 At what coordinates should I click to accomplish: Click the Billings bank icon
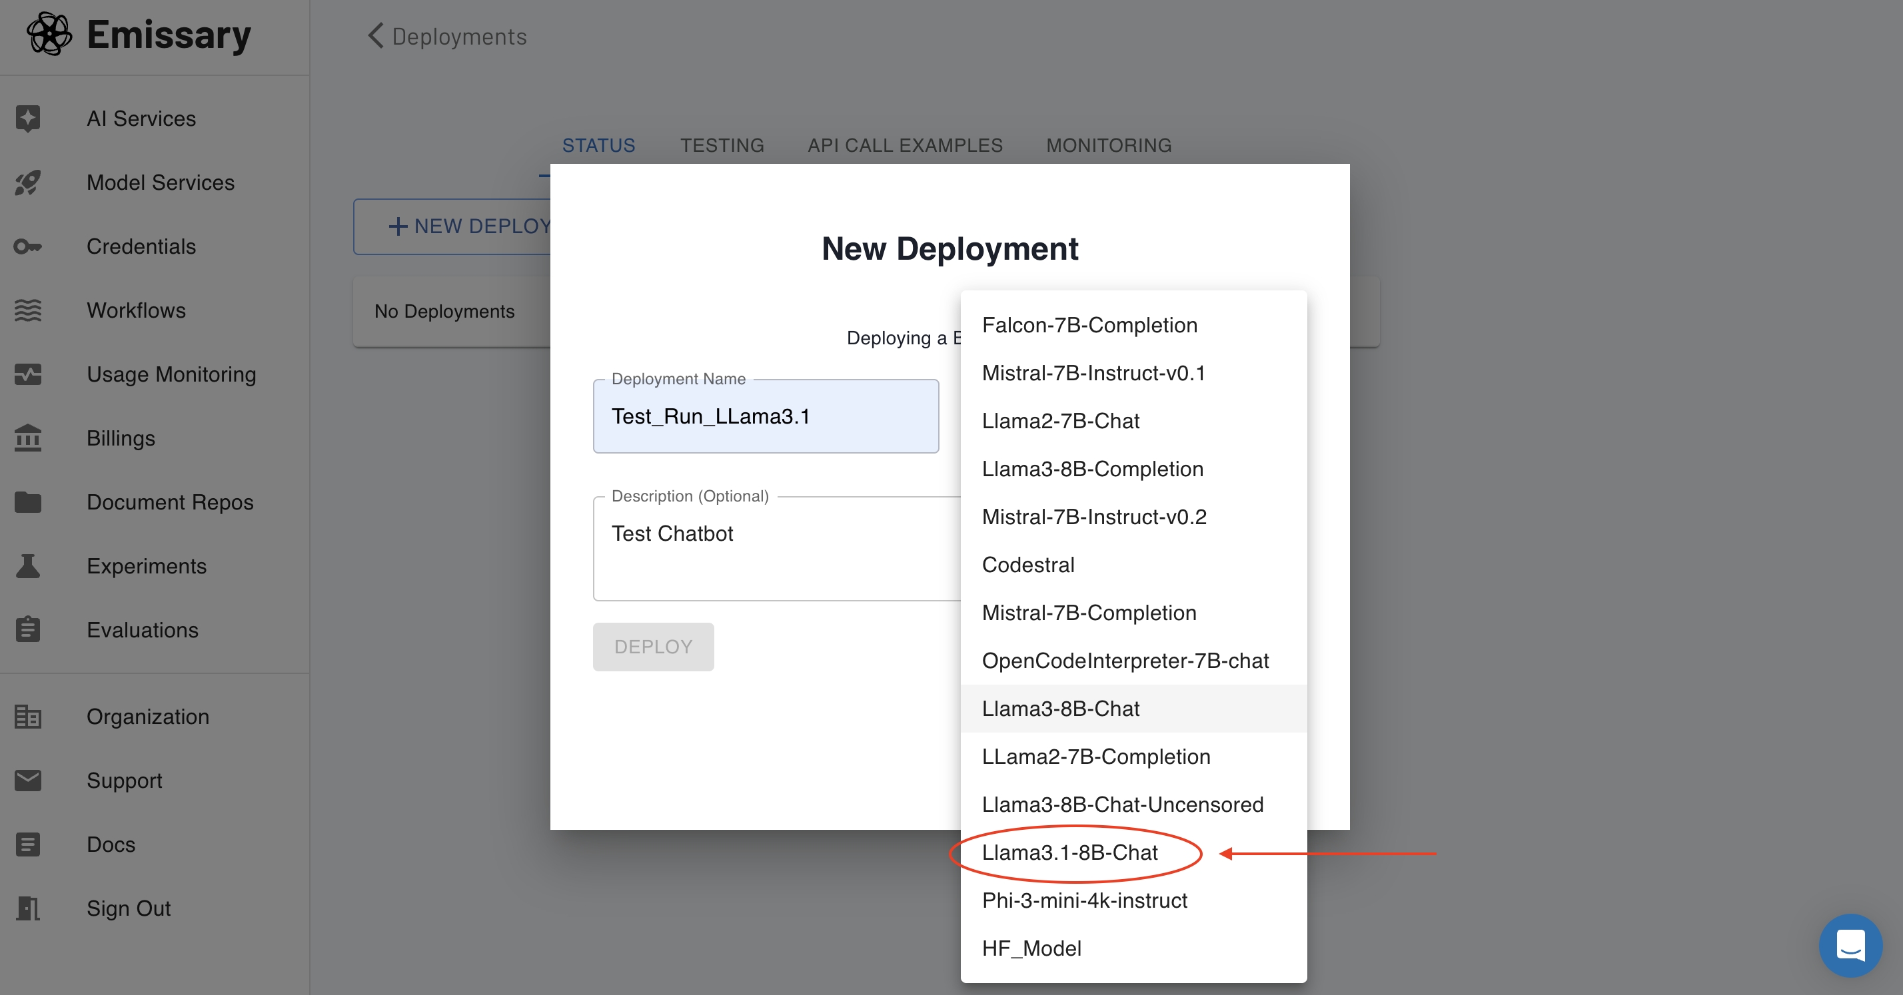click(28, 438)
